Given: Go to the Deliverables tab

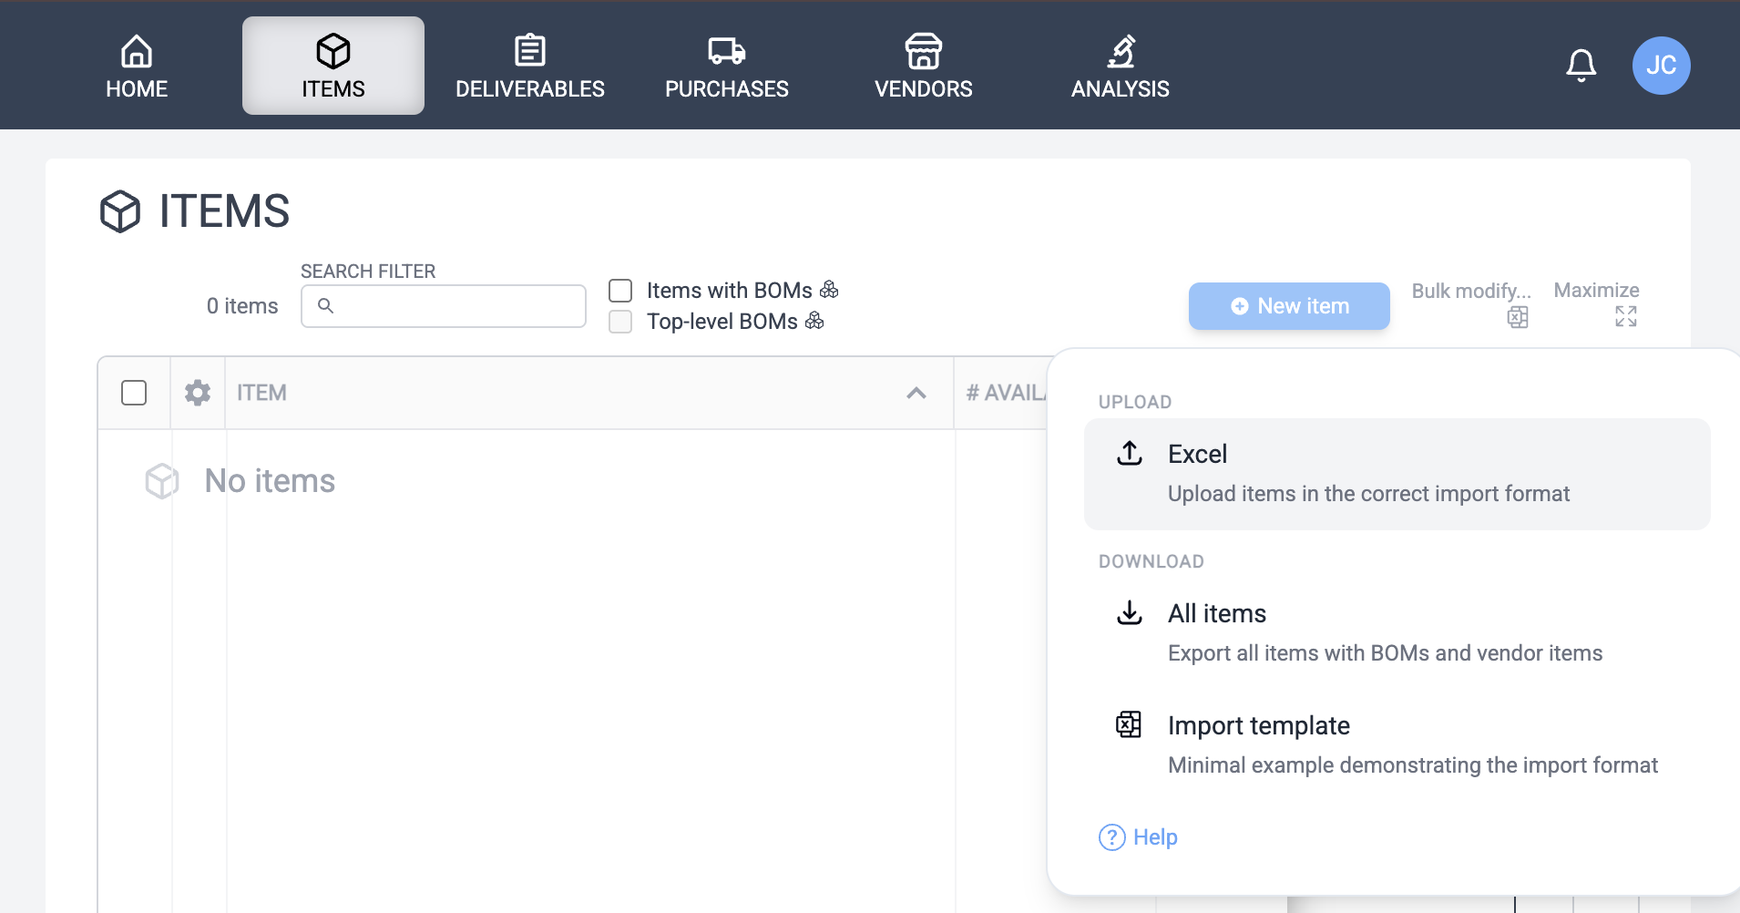Looking at the screenshot, I should click(530, 66).
